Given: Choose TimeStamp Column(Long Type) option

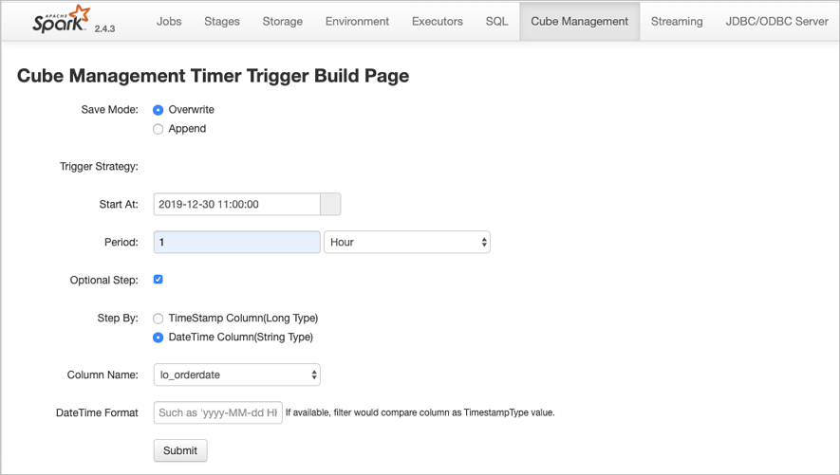Looking at the screenshot, I should [159, 319].
